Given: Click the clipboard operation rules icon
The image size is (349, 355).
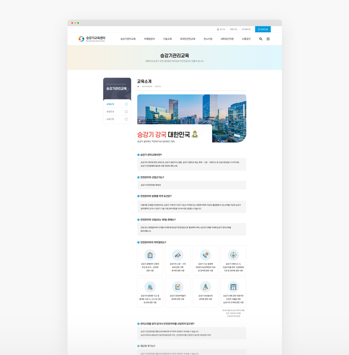Looking at the screenshot, I should pyautogui.click(x=150, y=255).
